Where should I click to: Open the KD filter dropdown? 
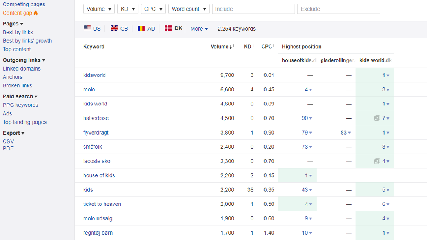tap(127, 9)
